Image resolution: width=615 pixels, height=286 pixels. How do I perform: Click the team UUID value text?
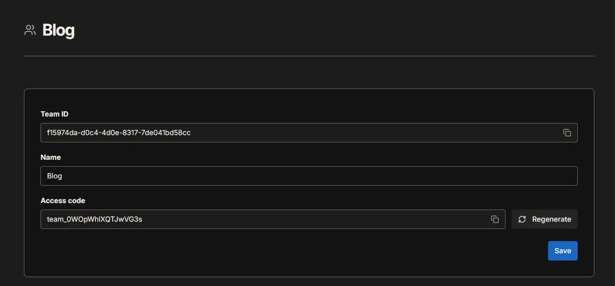point(118,133)
